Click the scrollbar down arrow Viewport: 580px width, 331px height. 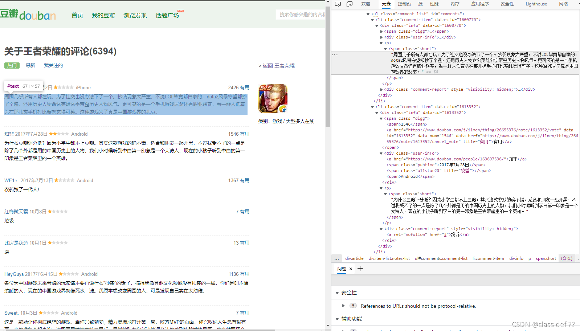coord(328,326)
